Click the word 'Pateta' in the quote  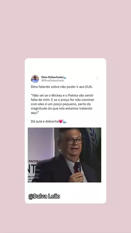73,95
